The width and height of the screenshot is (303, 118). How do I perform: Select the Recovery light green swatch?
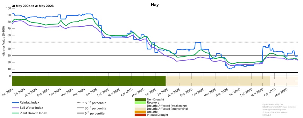(x=140, y=102)
